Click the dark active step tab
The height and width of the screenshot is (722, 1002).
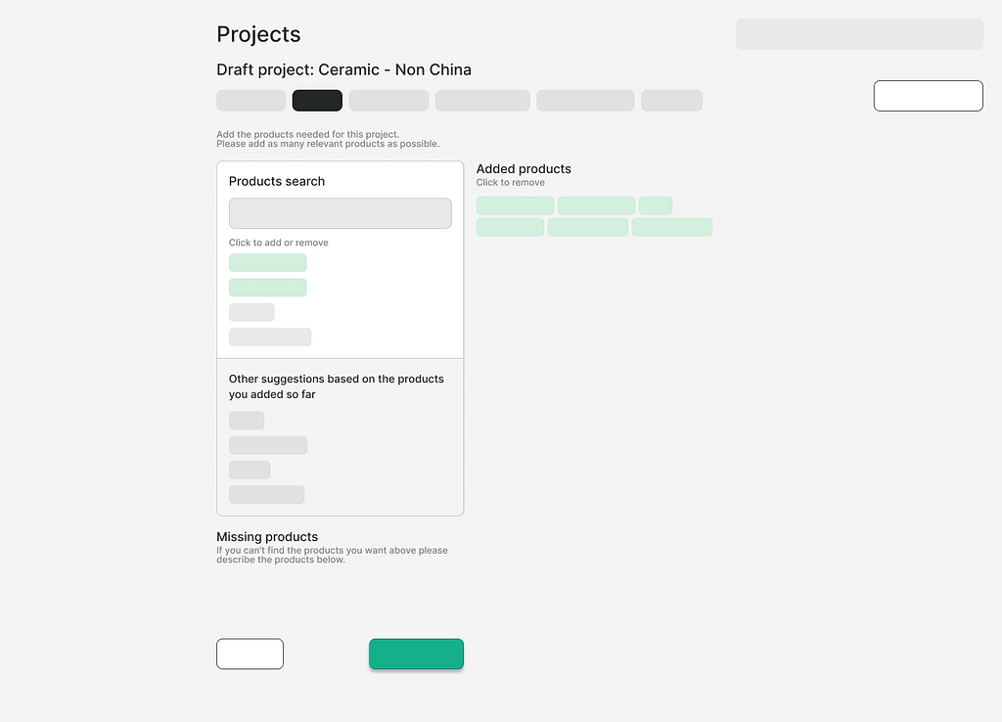(317, 101)
